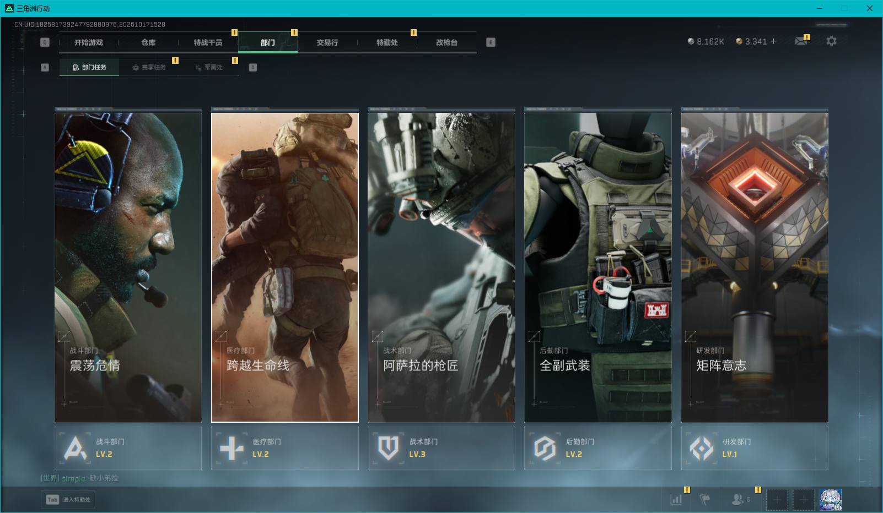The image size is (883, 513).
Task: Open the 交易行 tab
Action: tap(327, 42)
